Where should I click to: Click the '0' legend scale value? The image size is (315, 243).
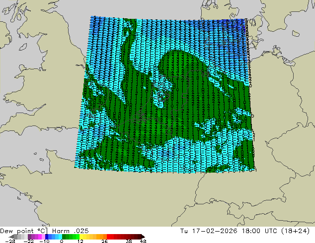[62, 241]
